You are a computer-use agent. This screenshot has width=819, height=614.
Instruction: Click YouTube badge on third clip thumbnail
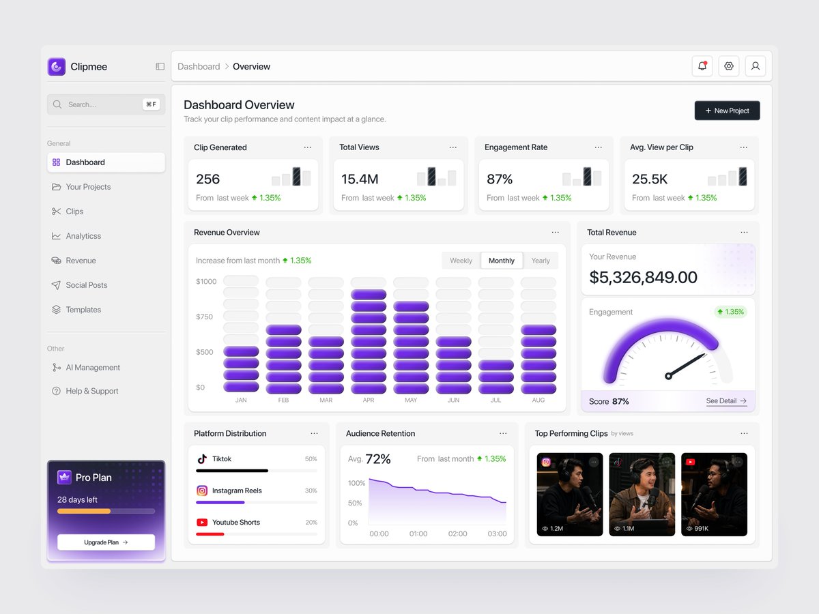(690, 462)
